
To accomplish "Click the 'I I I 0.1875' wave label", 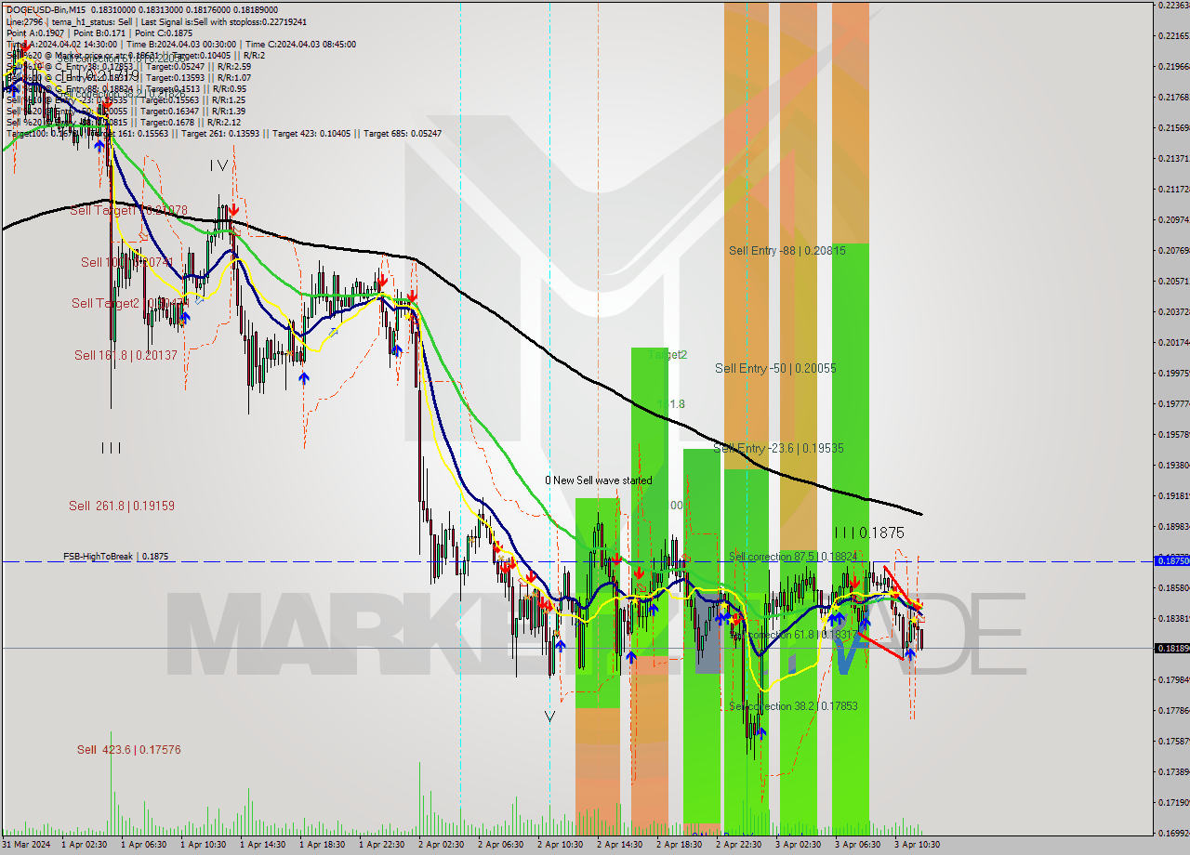I will pos(868,533).
